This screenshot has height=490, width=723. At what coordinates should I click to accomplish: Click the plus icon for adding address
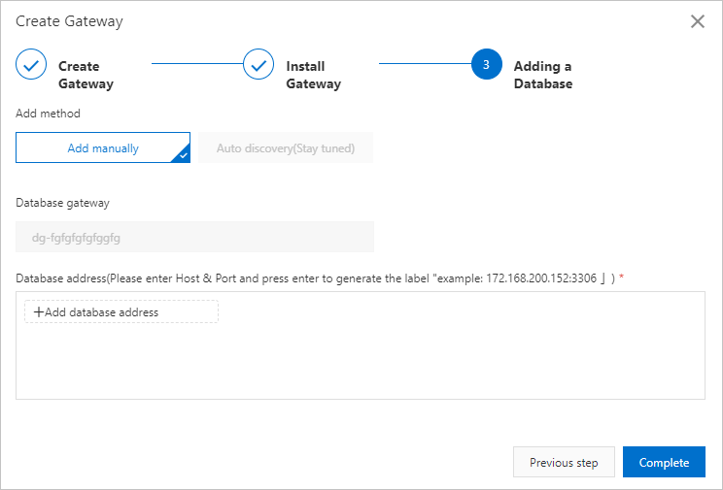tap(39, 312)
